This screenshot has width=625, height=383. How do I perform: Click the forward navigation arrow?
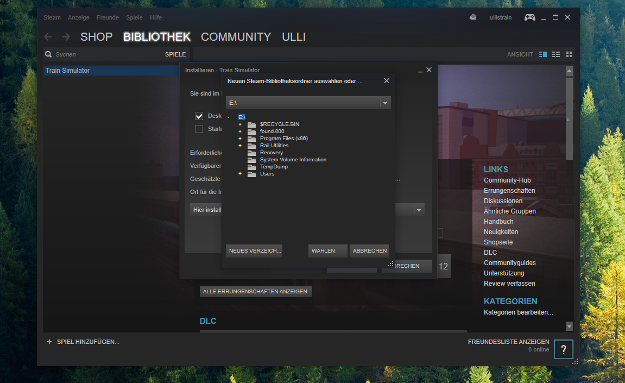tap(66, 37)
